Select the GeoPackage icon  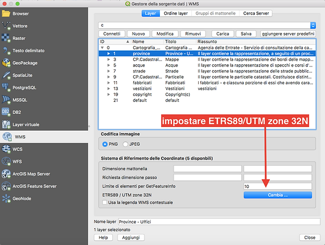(x=6, y=63)
